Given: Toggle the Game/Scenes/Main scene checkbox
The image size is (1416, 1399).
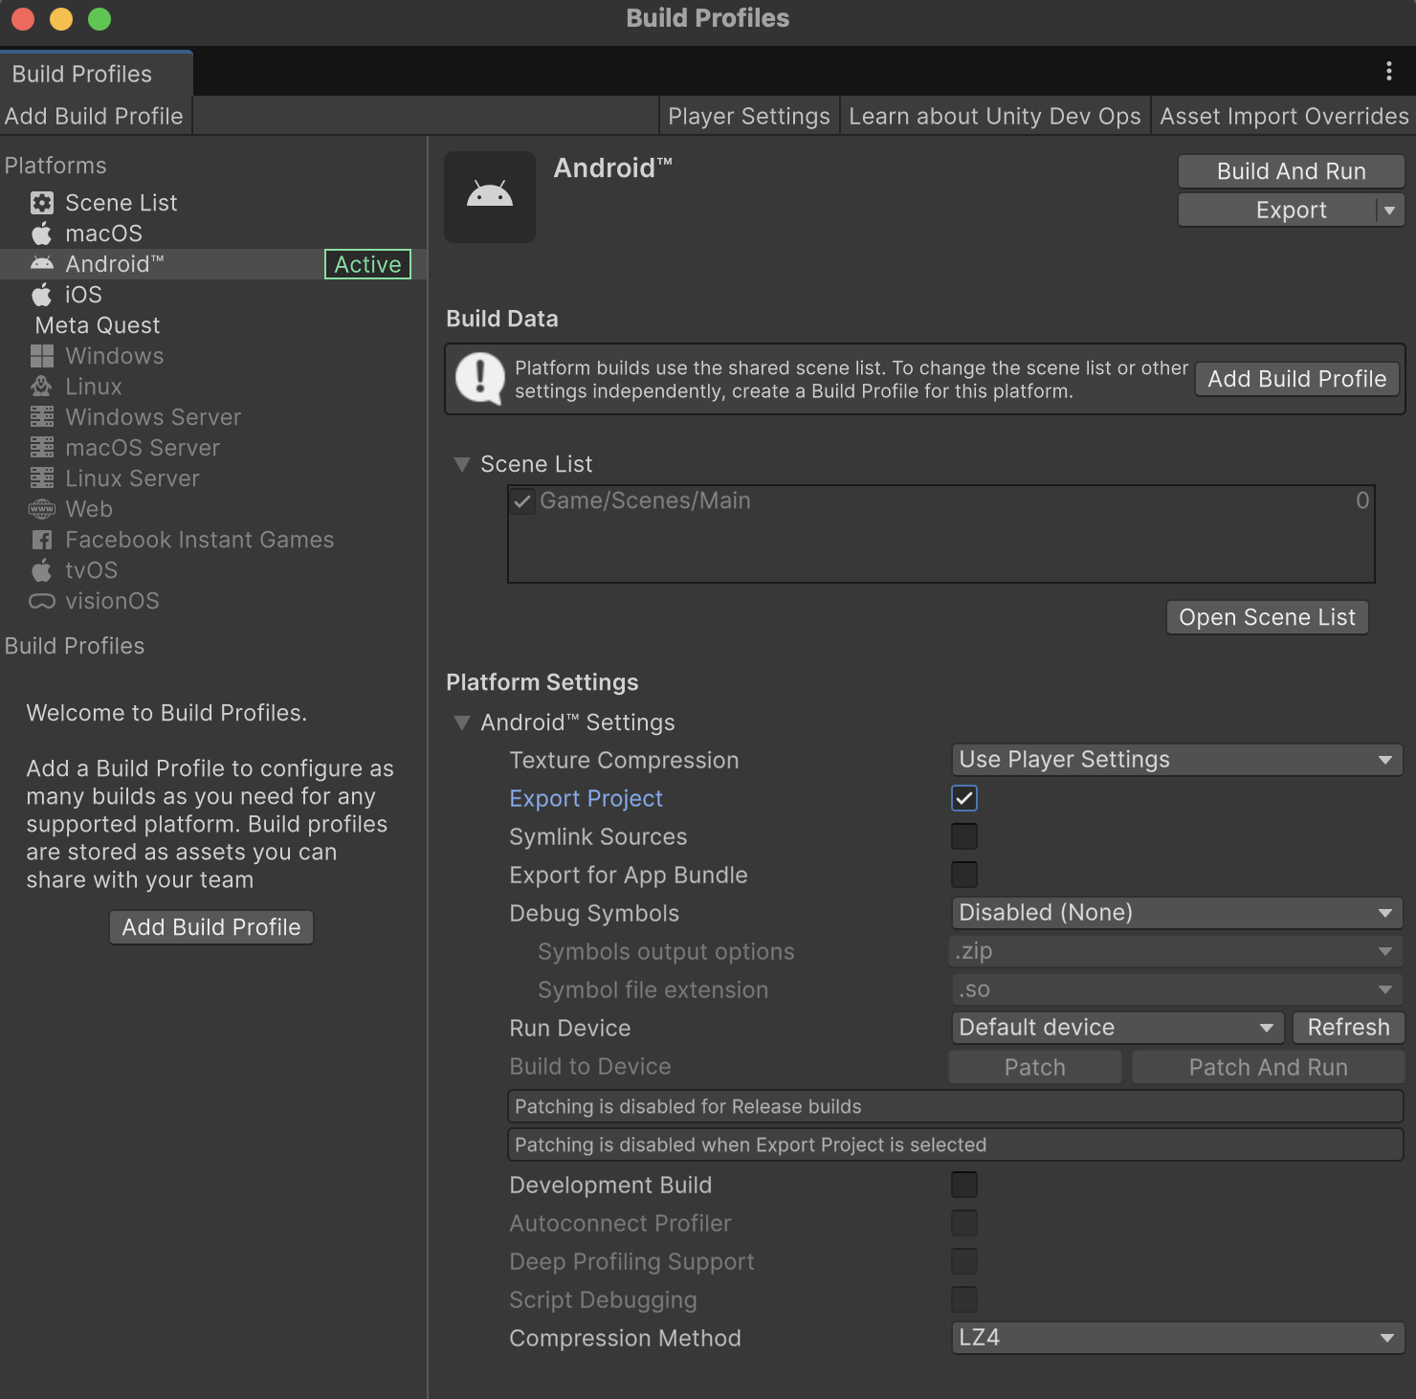Looking at the screenshot, I should [522, 501].
